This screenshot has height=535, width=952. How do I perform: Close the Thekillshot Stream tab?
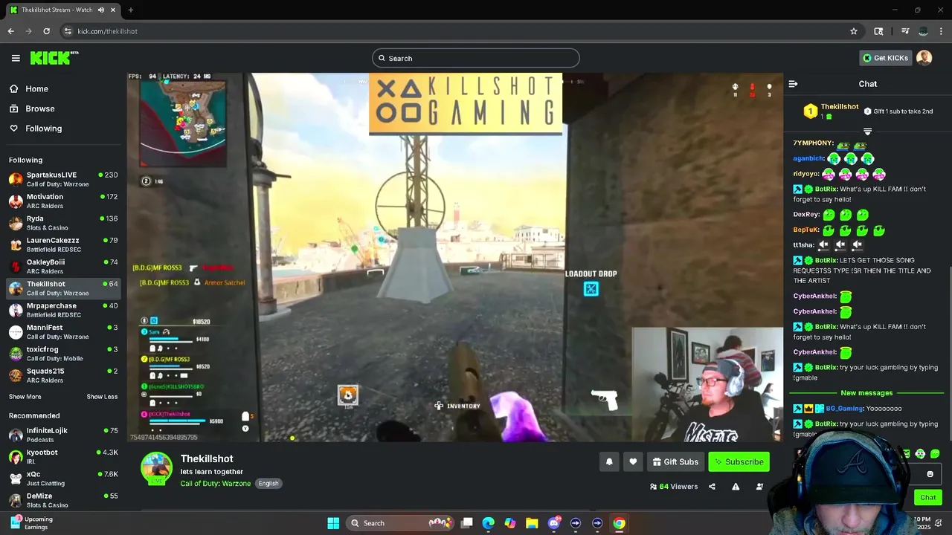click(114, 10)
